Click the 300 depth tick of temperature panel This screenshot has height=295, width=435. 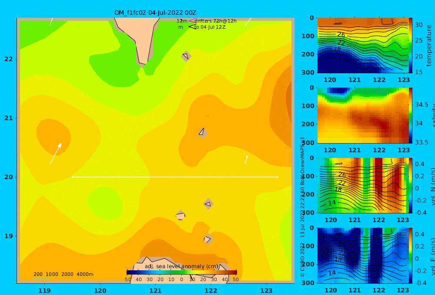coord(308,72)
